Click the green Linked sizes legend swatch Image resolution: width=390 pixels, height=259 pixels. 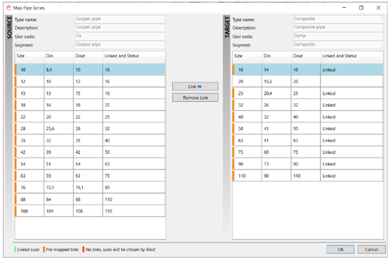[x=15, y=249]
